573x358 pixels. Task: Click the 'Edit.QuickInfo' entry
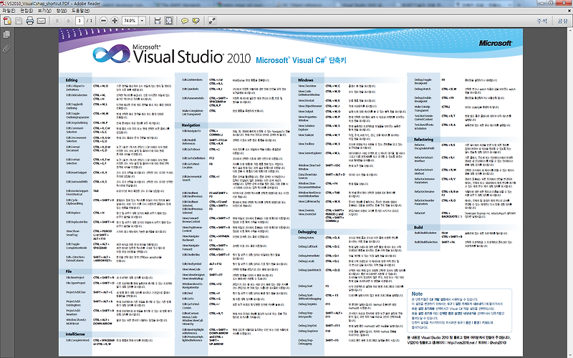point(191,89)
